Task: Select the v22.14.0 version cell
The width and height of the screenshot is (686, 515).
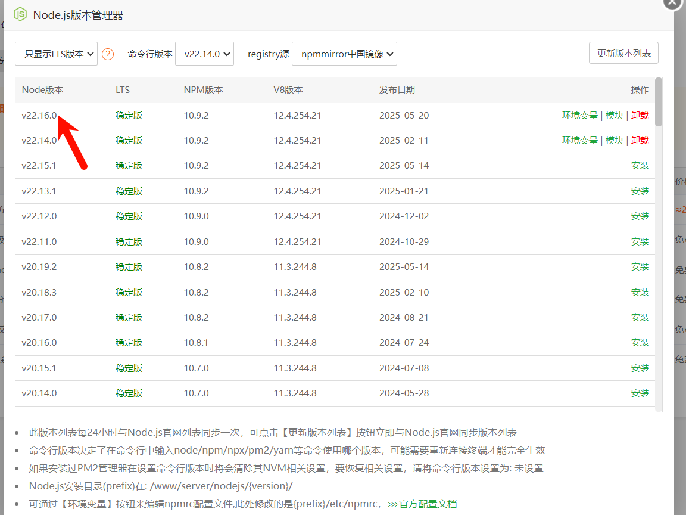Action: (39, 140)
